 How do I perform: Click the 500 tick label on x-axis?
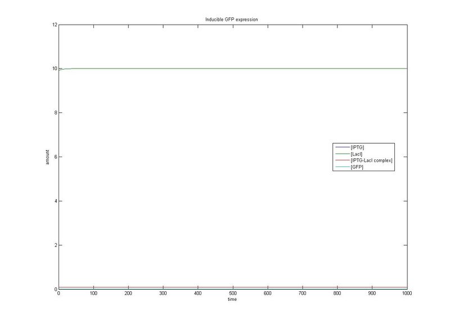[233, 292]
